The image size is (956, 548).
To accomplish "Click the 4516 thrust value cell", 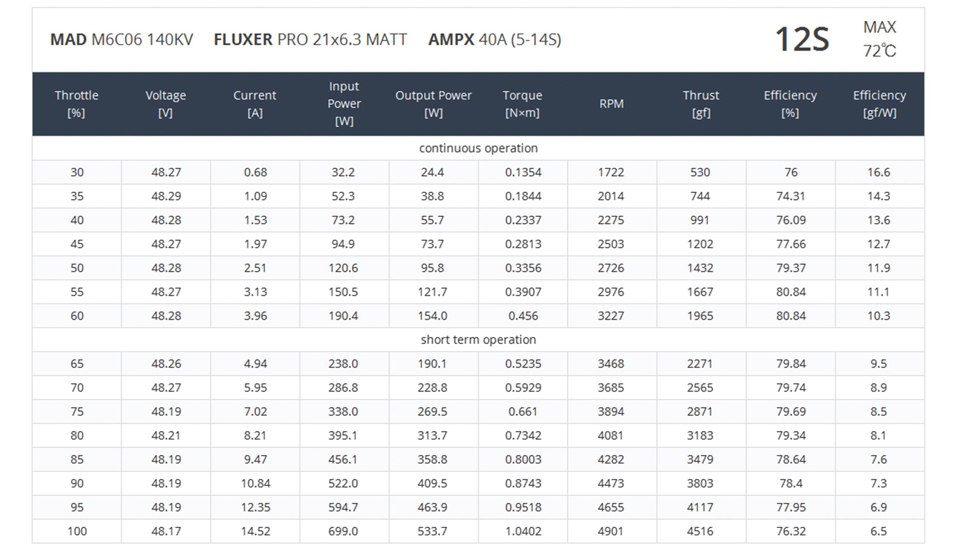I will pos(700,531).
